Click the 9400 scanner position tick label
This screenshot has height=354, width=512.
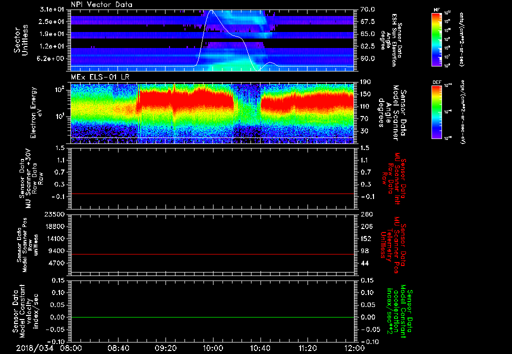point(56,251)
